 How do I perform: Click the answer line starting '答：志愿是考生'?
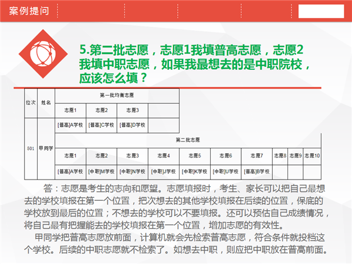(184, 188)
